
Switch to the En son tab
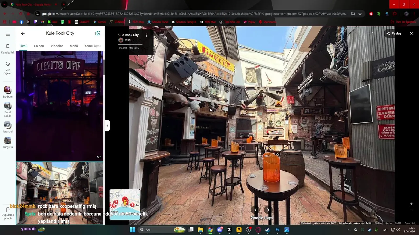click(x=39, y=46)
